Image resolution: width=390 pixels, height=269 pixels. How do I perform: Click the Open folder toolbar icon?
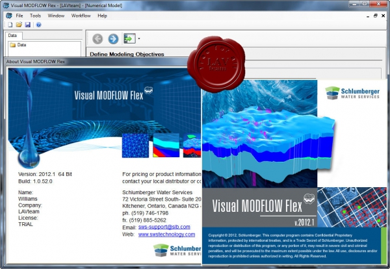(19, 25)
